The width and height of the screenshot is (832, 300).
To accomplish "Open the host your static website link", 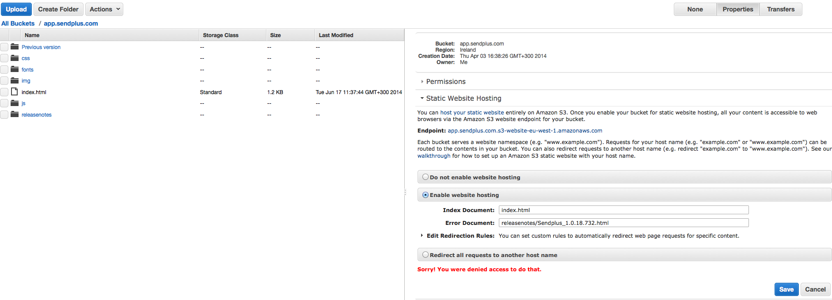I will coord(472,113).
